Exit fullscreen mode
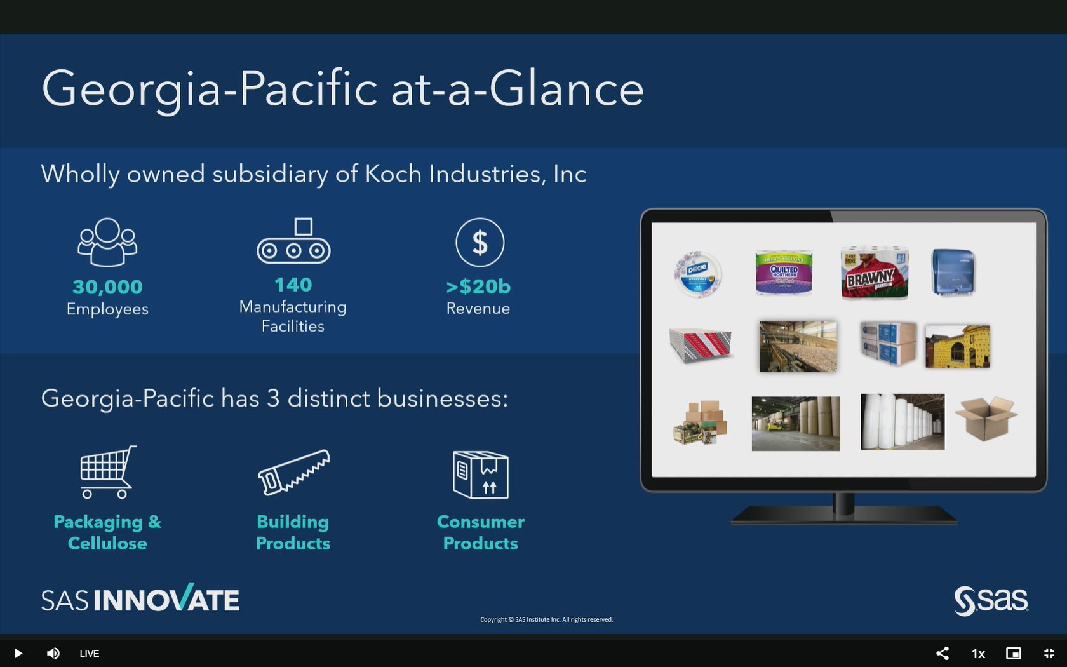Image resolution: width=1067 pixels, height=667 pixels. coord(1049,653)
